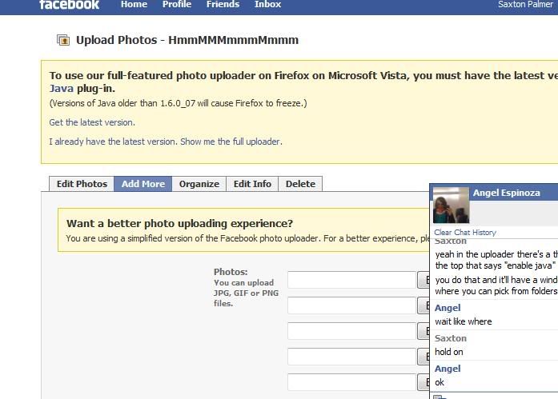
Task: Open the Organize tab
Action: coord(199,184)
